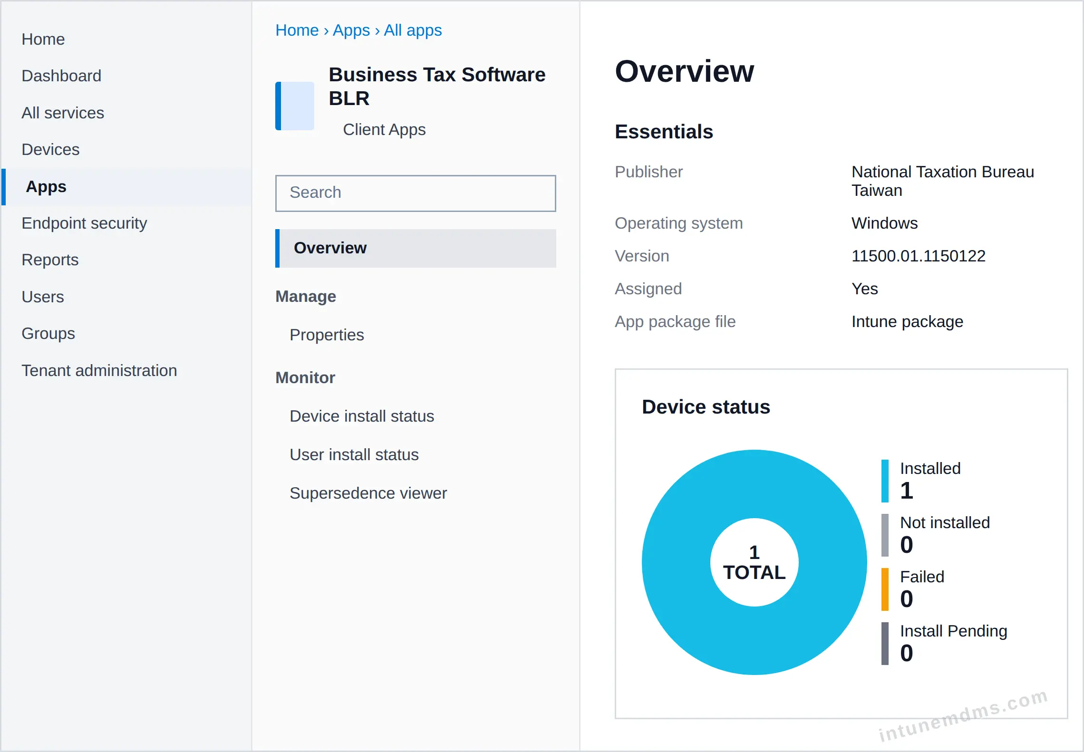Click the 'Operating system' field label
Image resolution: width=1084 pixels, height=752 pixels.
(678, 223)
